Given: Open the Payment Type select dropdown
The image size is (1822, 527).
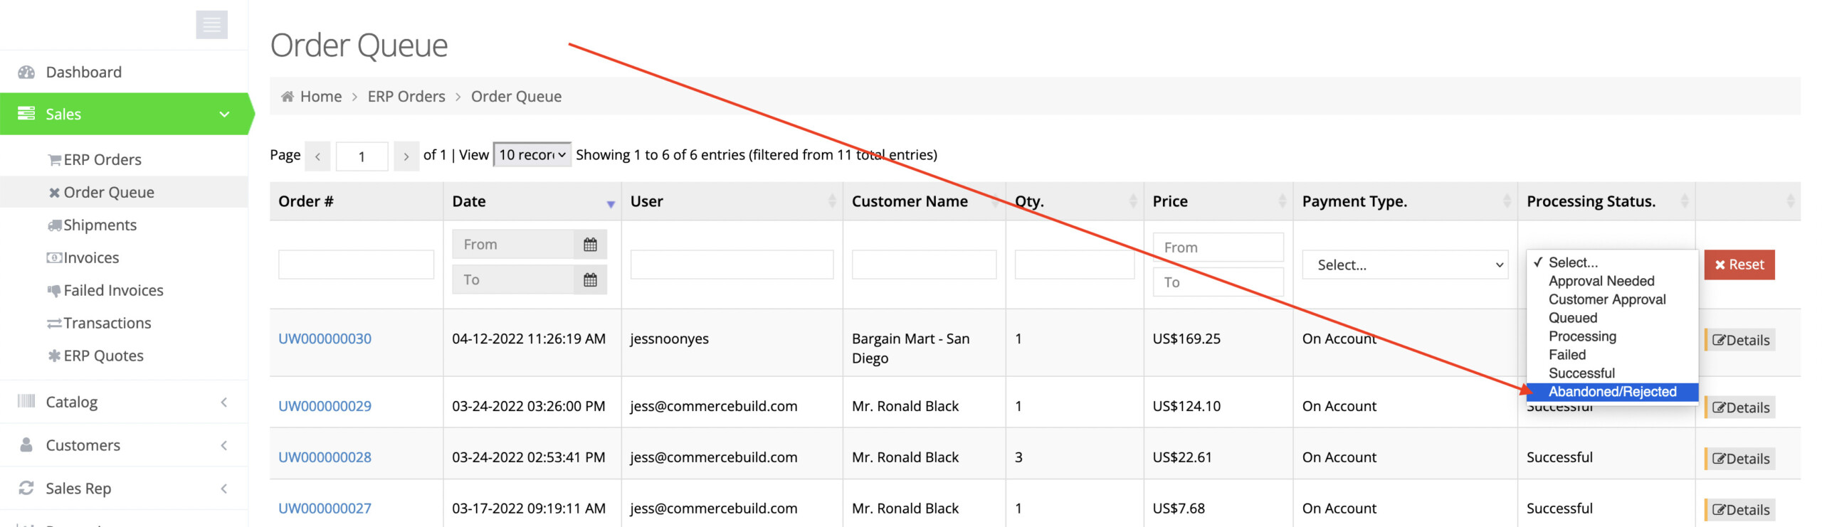Looking at the screenshot, I should [1404, 265].
